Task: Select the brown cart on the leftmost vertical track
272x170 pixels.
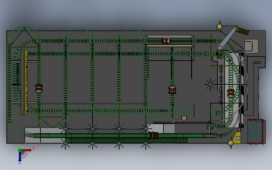Action: tap(39, 88)
